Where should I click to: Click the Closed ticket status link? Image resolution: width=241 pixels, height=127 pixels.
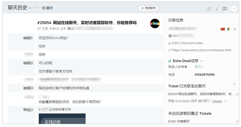click(217, 101)
